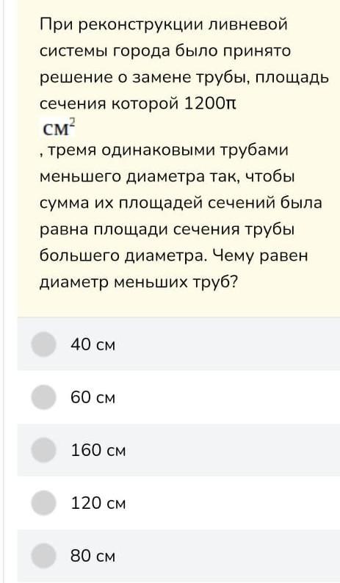Click the '160 см' answer label text

pos(98,450)
